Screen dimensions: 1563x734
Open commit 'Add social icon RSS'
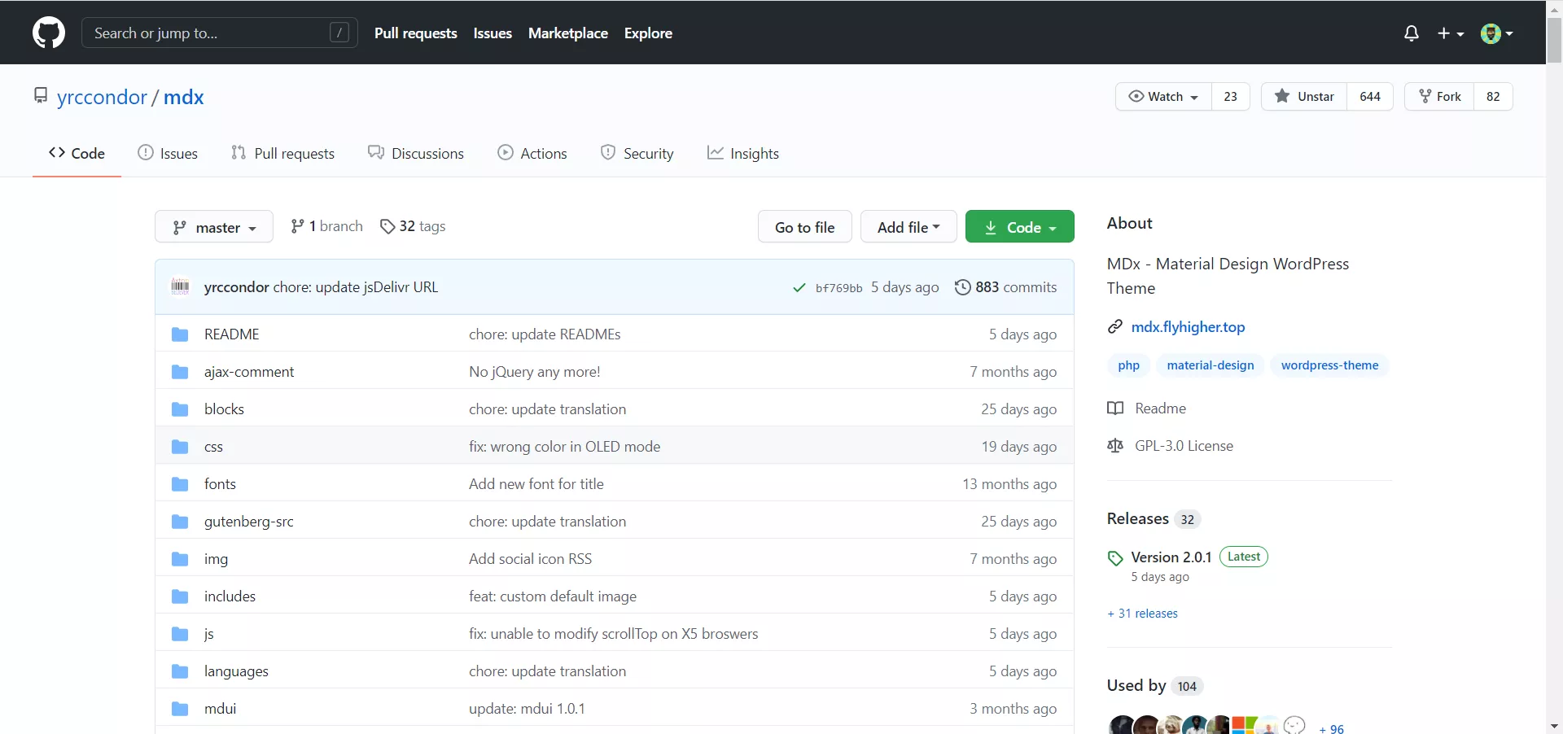pyautogui.click(x=531, y=559)
